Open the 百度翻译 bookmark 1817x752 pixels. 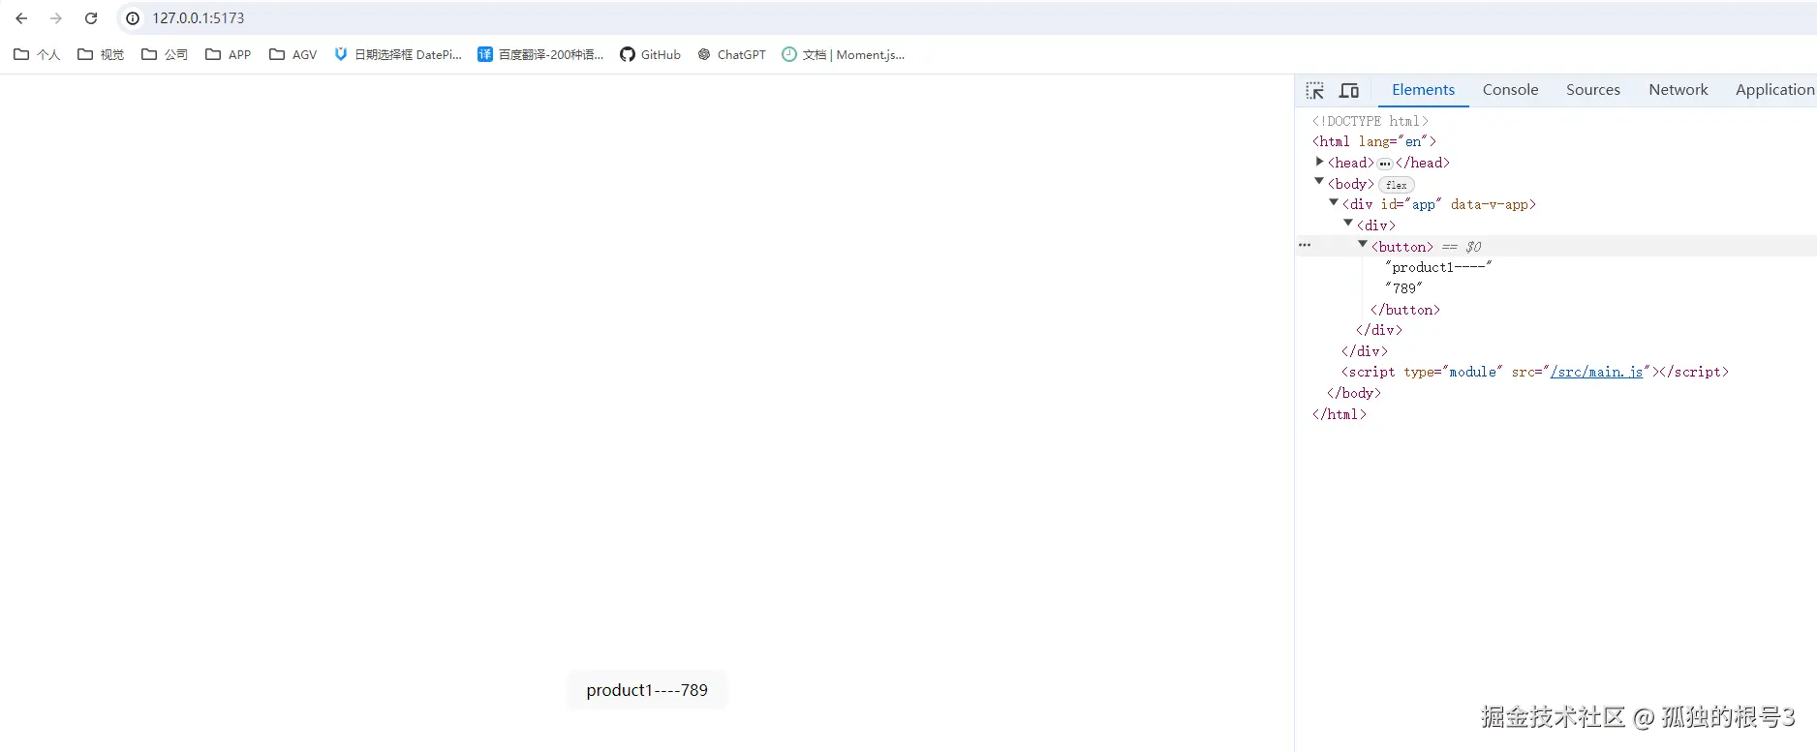[x=540, y=55]
